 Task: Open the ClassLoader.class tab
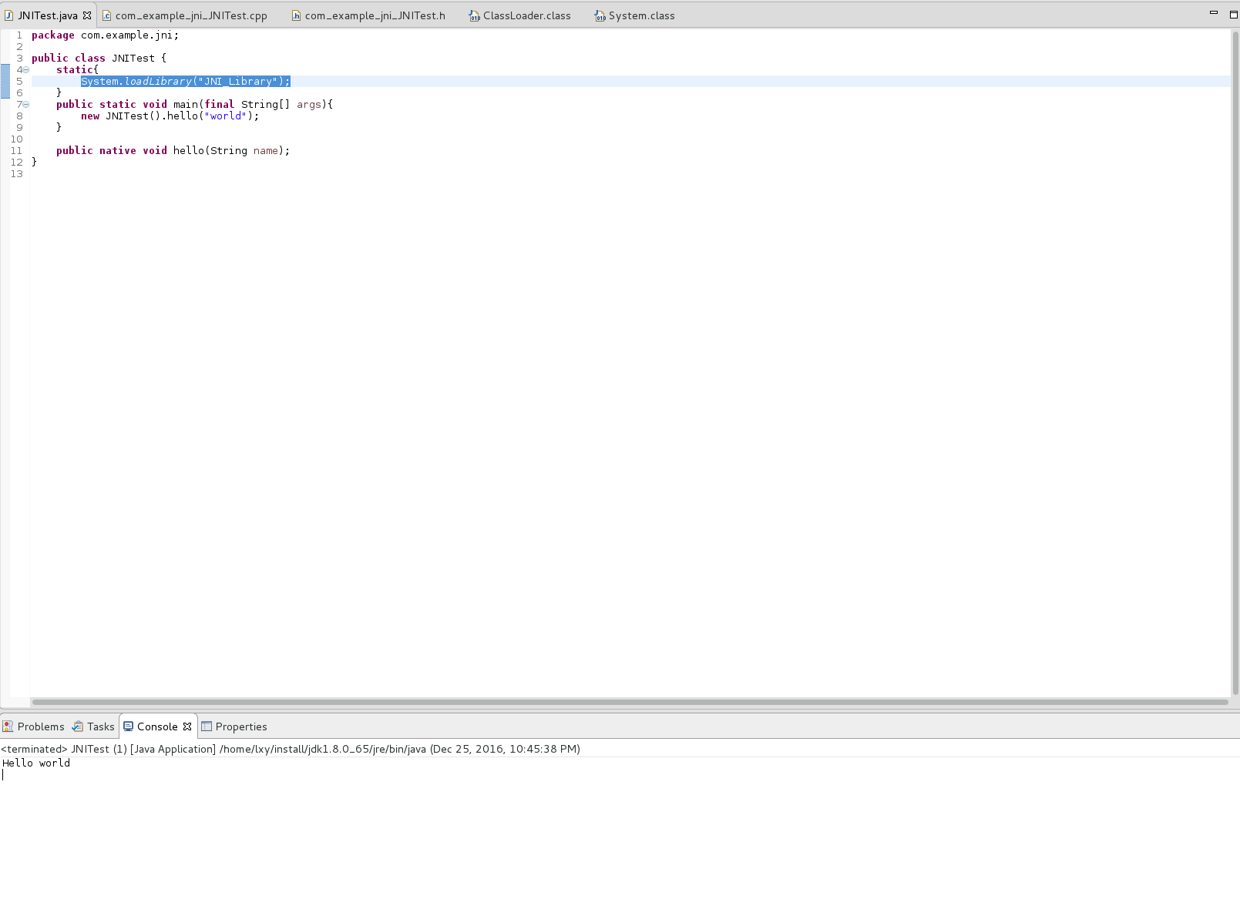526,15
